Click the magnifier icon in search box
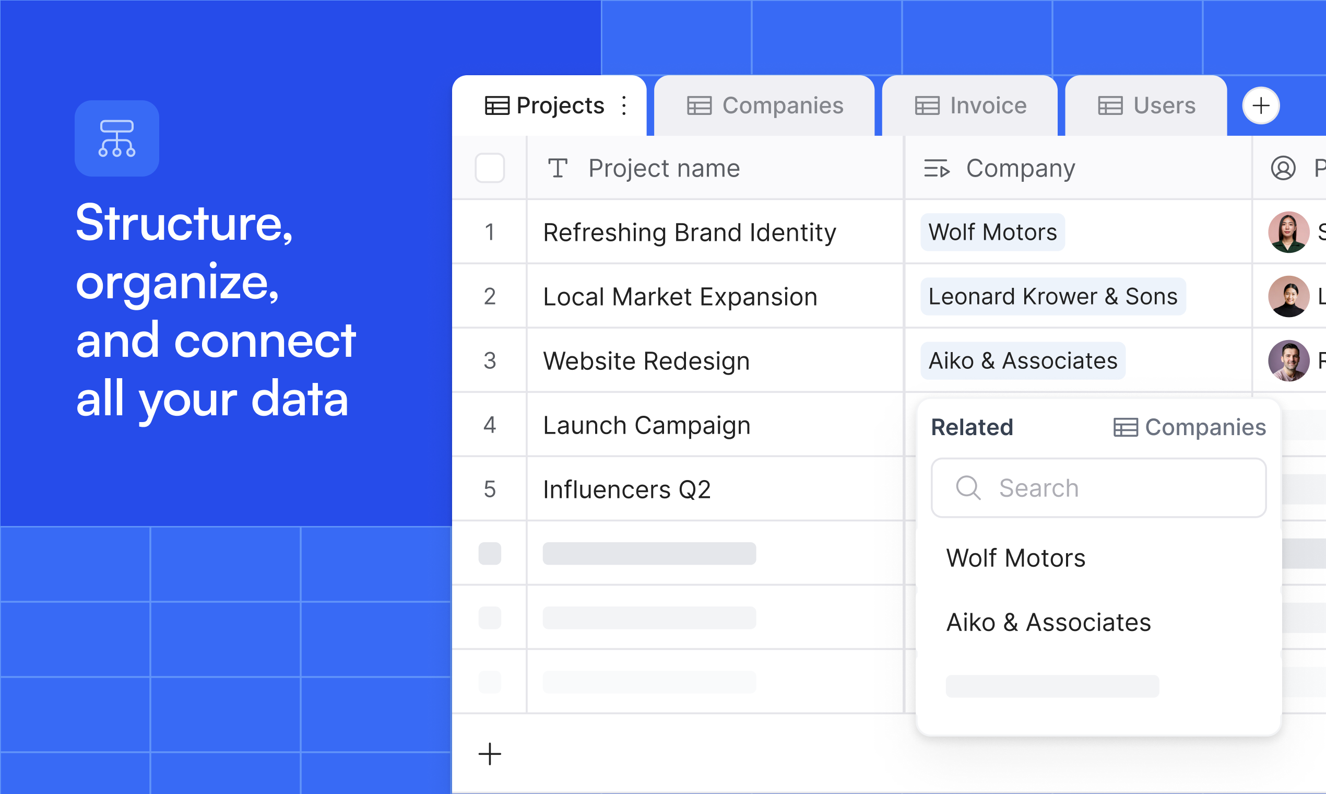Screen dimensions: 1326x794 (x=968, y=487)
